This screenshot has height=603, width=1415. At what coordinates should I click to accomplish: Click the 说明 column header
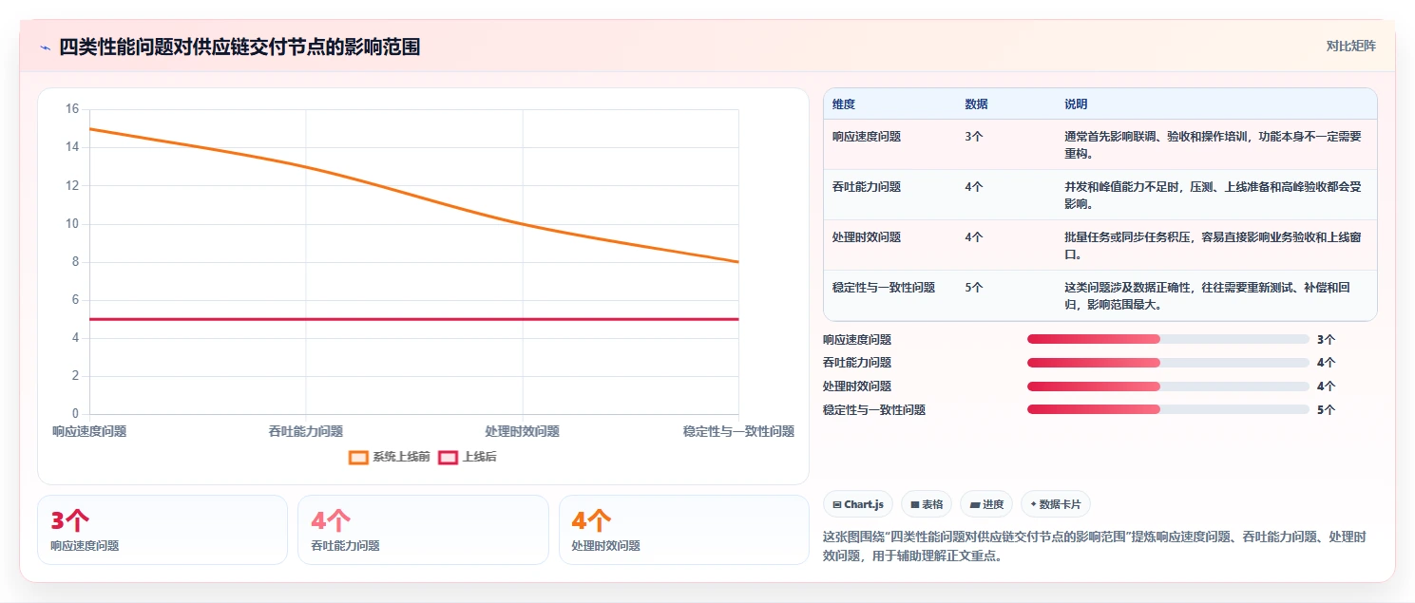click(1076, 104)
